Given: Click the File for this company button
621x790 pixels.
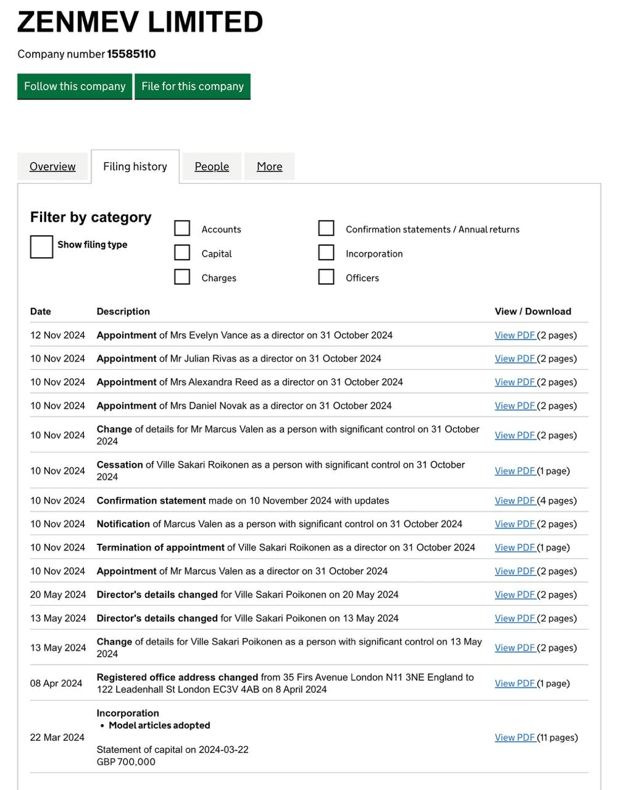Looking at the screenshot, I should tap(193, 86).
